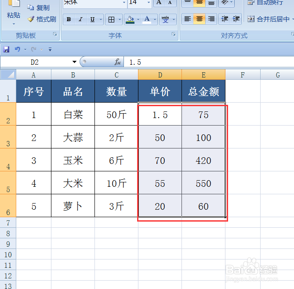
Task: Click Wrap Text (自动换行) button
Action: pos(265,3)
